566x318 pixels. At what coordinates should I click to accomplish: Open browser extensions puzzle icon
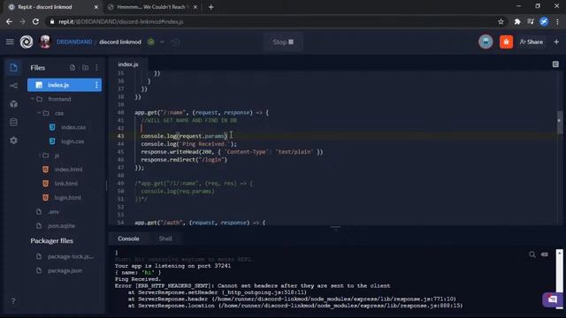click(517, 21)
